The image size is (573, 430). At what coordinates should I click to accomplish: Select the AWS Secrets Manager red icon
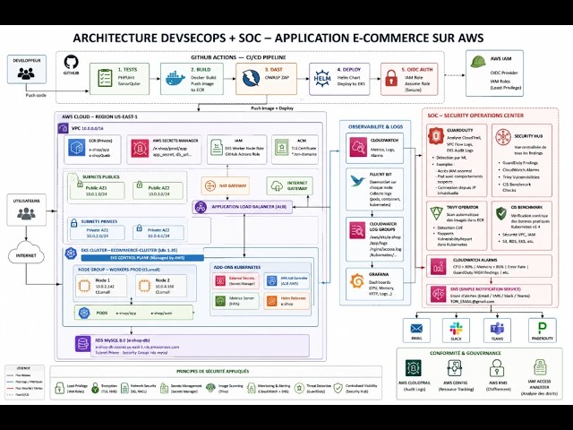point(140,148)
